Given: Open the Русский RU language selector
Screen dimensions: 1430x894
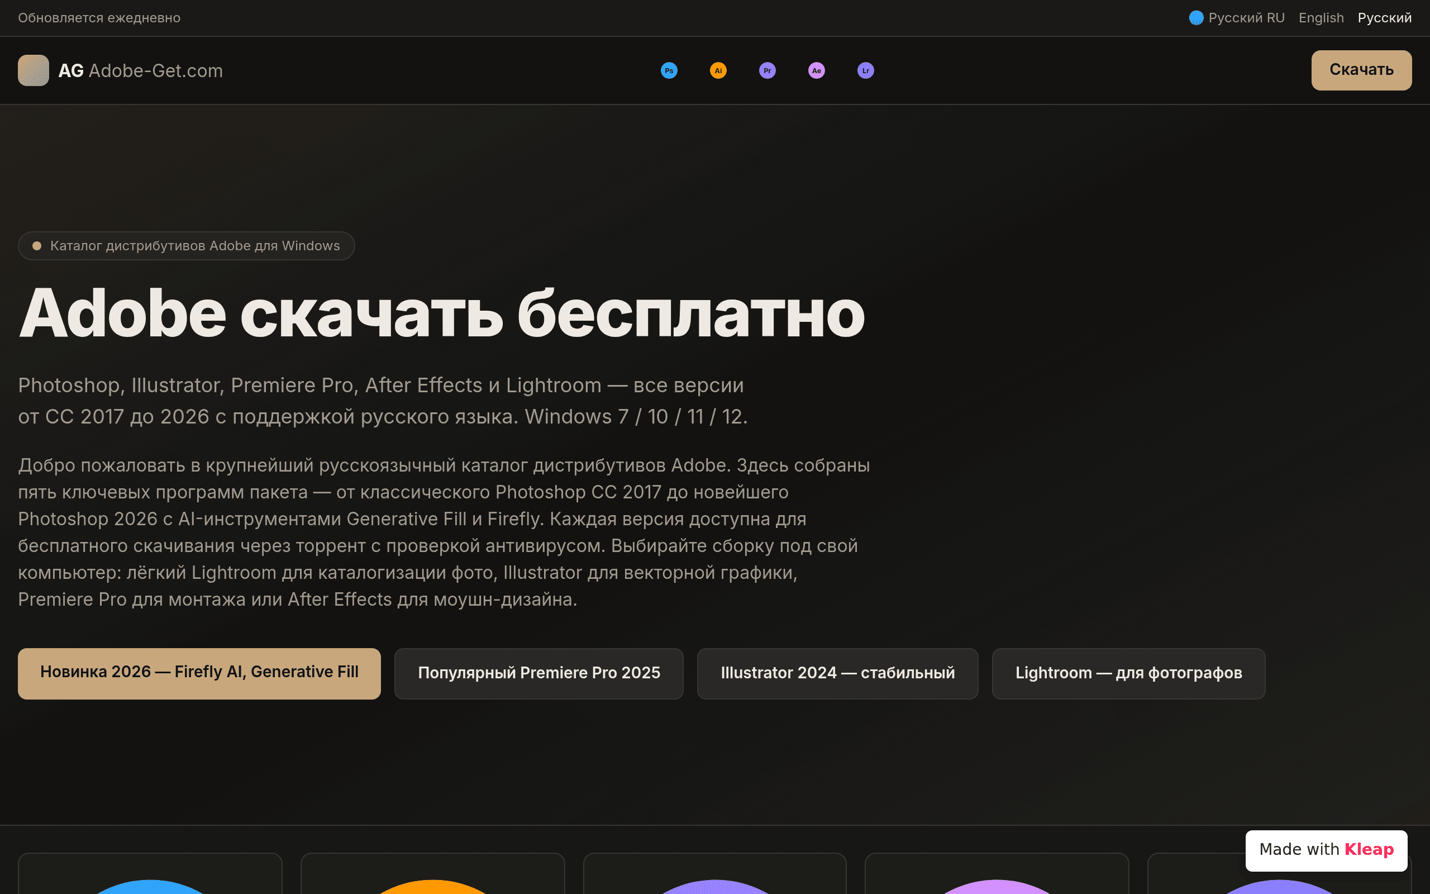Looking at the screenshot, I should coord(1237,18).
